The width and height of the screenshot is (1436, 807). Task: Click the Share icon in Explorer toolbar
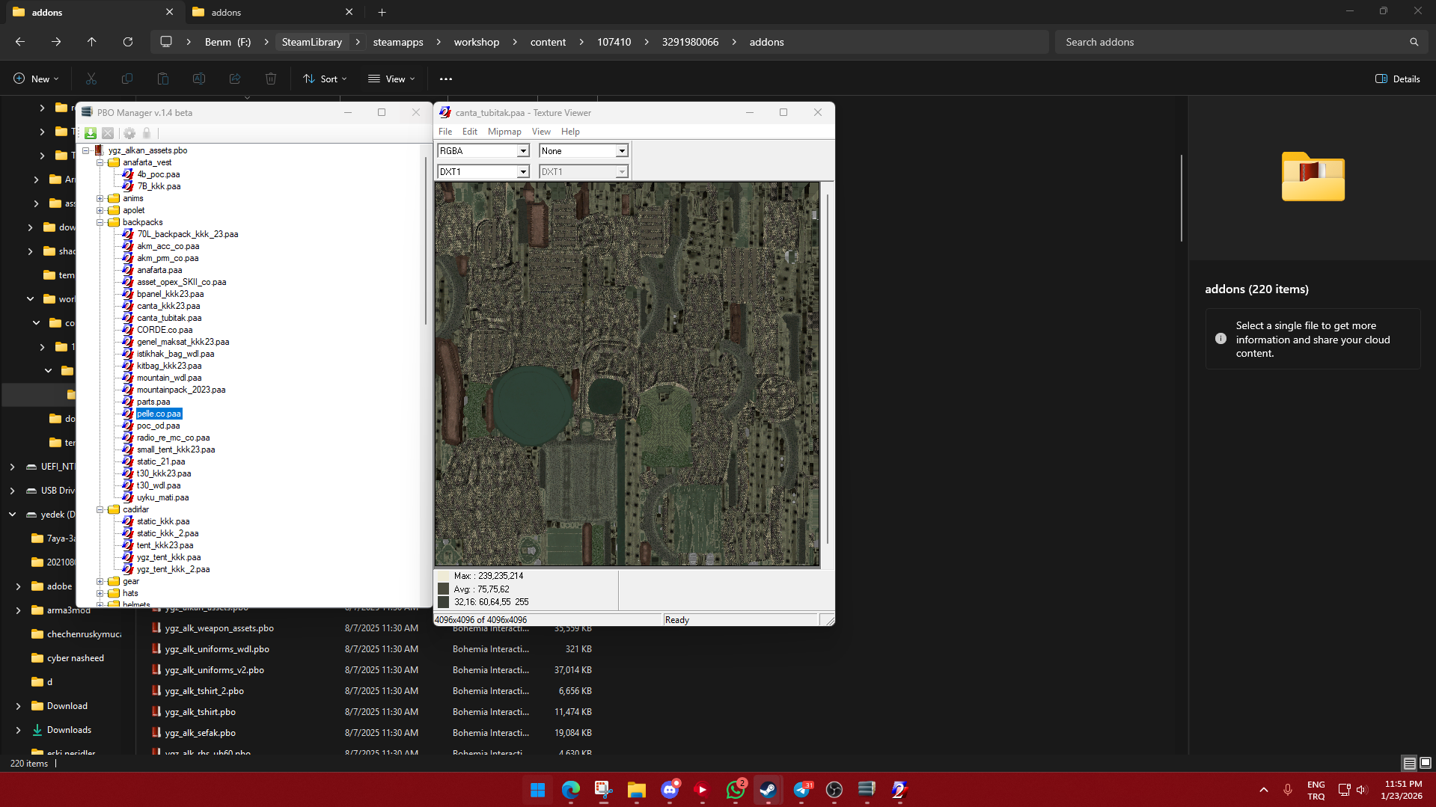tap(235, 79)
